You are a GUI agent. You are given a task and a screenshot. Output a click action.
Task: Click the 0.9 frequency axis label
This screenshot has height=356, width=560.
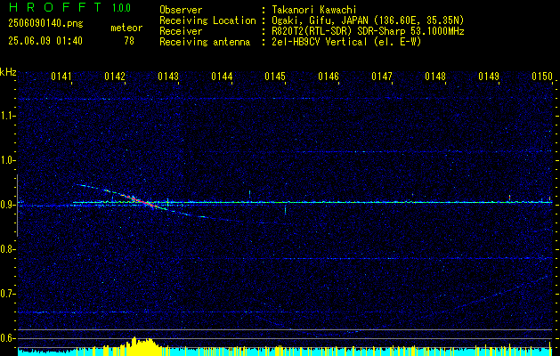pyautogui.click(x=6, y=205)
